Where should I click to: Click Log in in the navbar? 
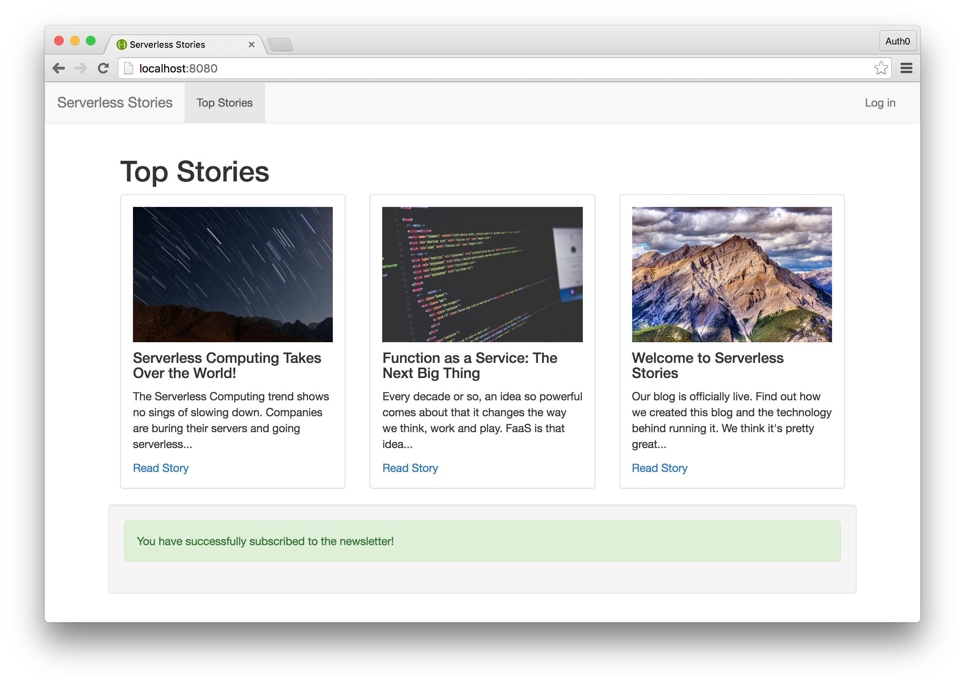(880, 103)
